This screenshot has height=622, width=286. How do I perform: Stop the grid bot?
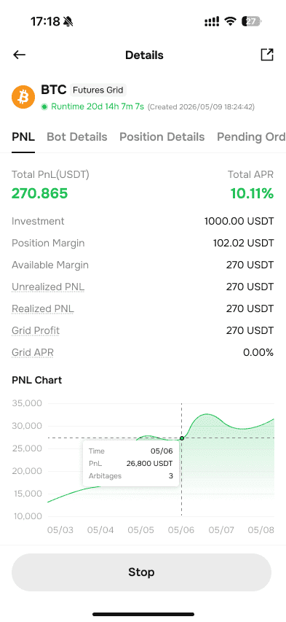tap(141, 572)
